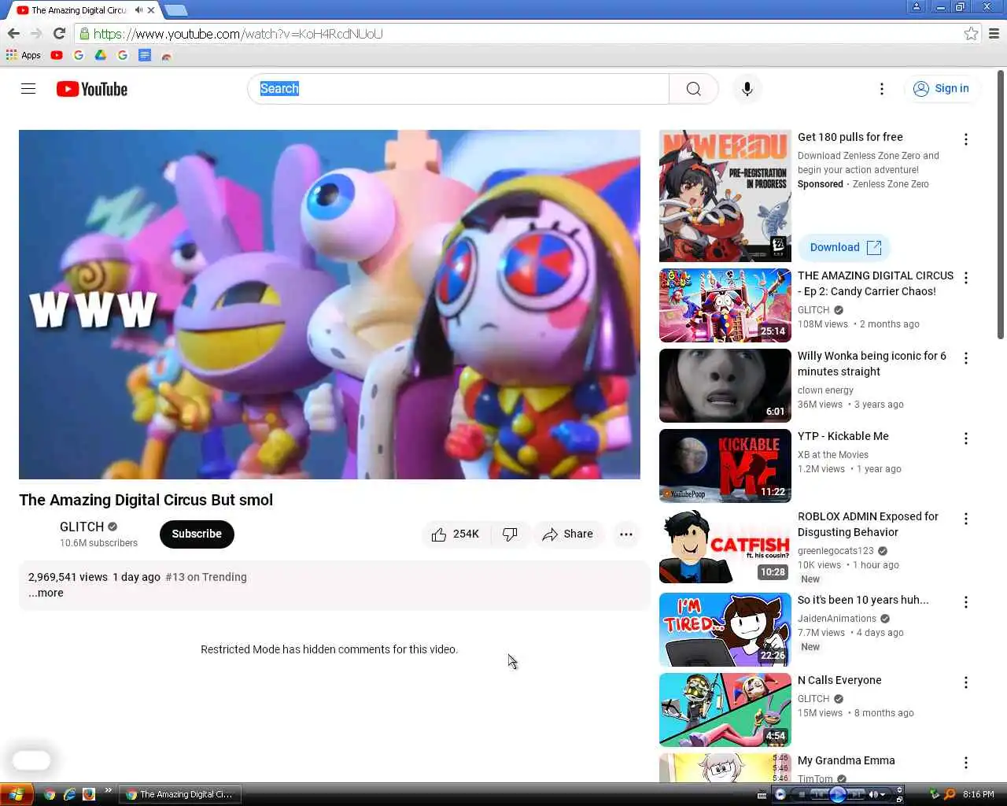Open the Chrome main menu icon
Viewport: 1007px width, 806px height.
point(994,34)
